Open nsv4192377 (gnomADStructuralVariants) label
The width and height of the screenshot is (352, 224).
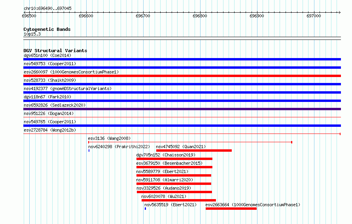[68, 88]
